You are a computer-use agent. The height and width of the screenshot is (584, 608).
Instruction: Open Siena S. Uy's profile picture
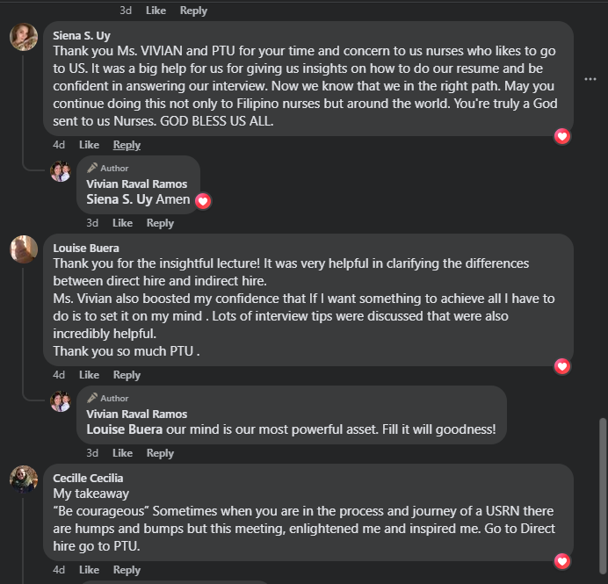pos(24,38)
